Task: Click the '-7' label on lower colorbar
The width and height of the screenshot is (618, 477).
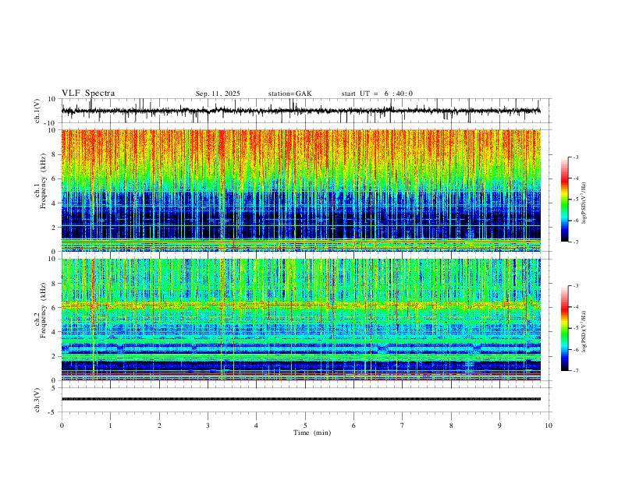Action: [x=575, y=370]
